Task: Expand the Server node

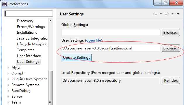Action: [8, 97]
